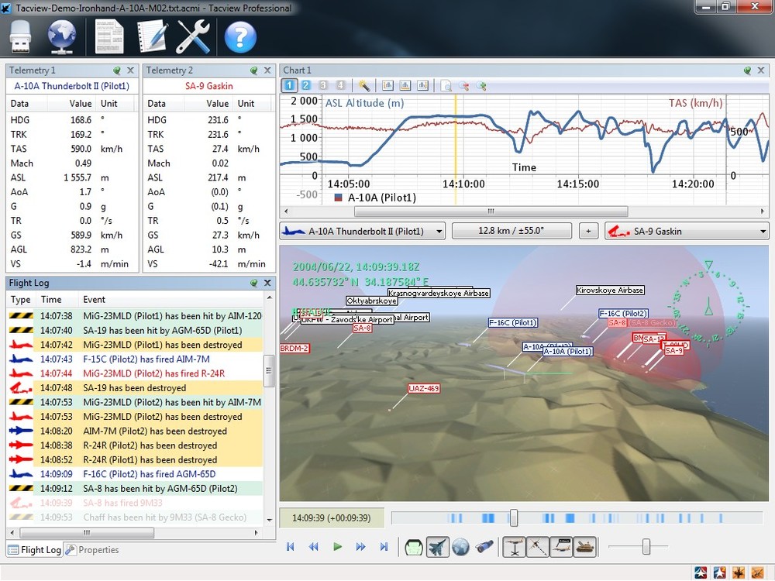Play the recording with the green play button

338,547
